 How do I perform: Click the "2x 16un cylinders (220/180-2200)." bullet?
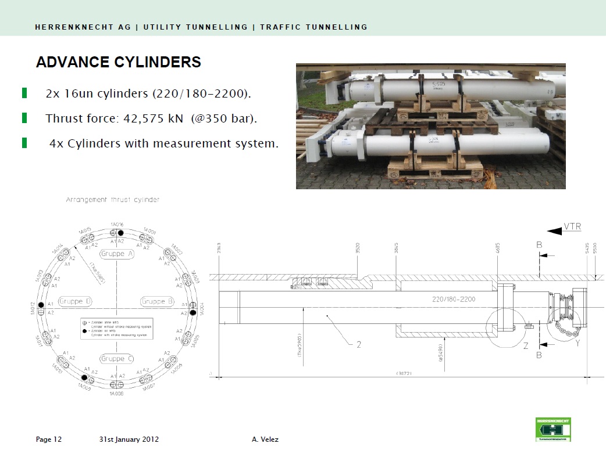point(148,93)
